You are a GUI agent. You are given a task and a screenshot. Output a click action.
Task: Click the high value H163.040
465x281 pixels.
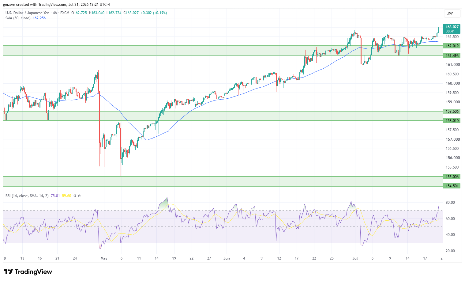tap(96, 13)
